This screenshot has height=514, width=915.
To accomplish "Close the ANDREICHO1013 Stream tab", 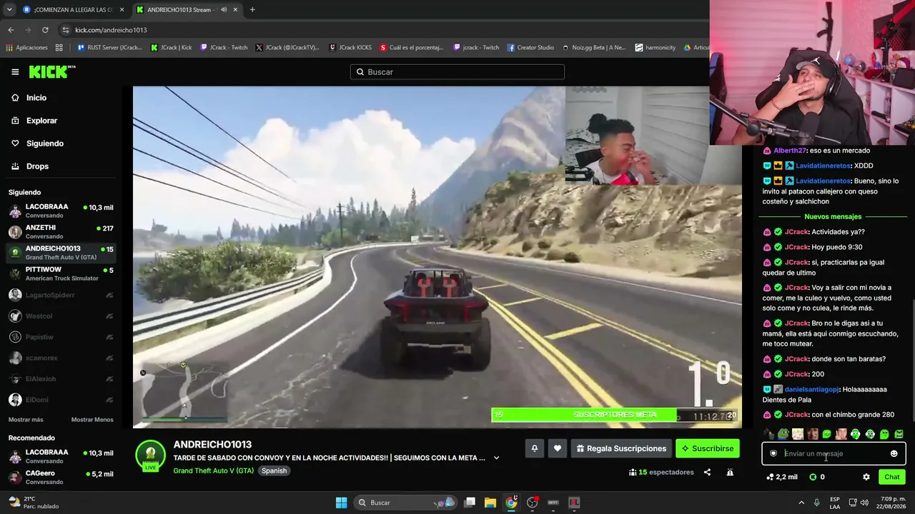I will (x=235, y=10).
